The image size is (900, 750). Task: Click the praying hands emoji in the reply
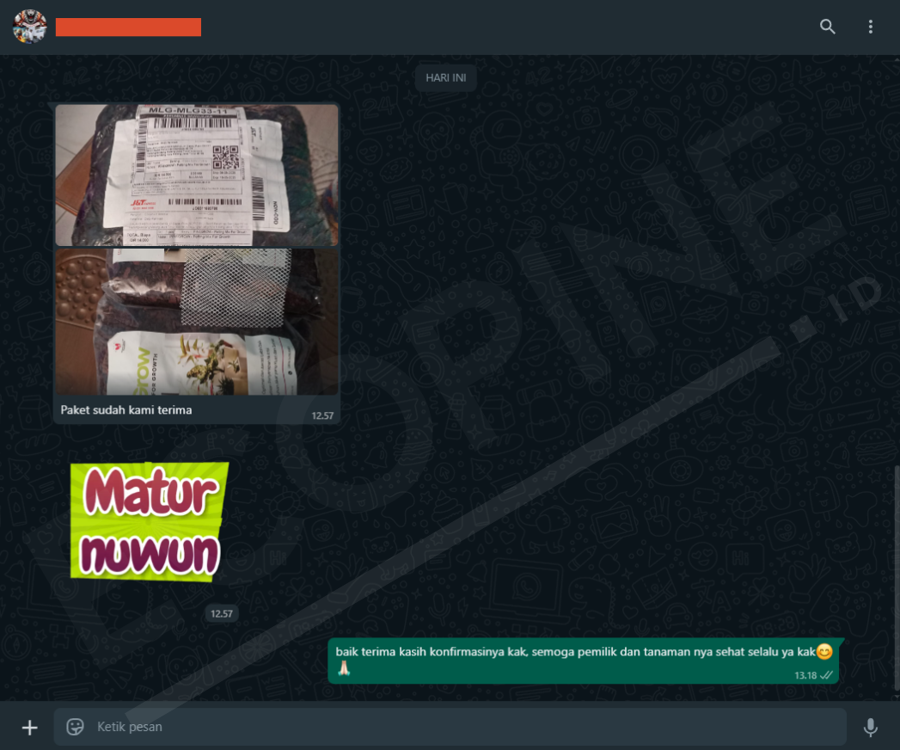click(342, 669)
